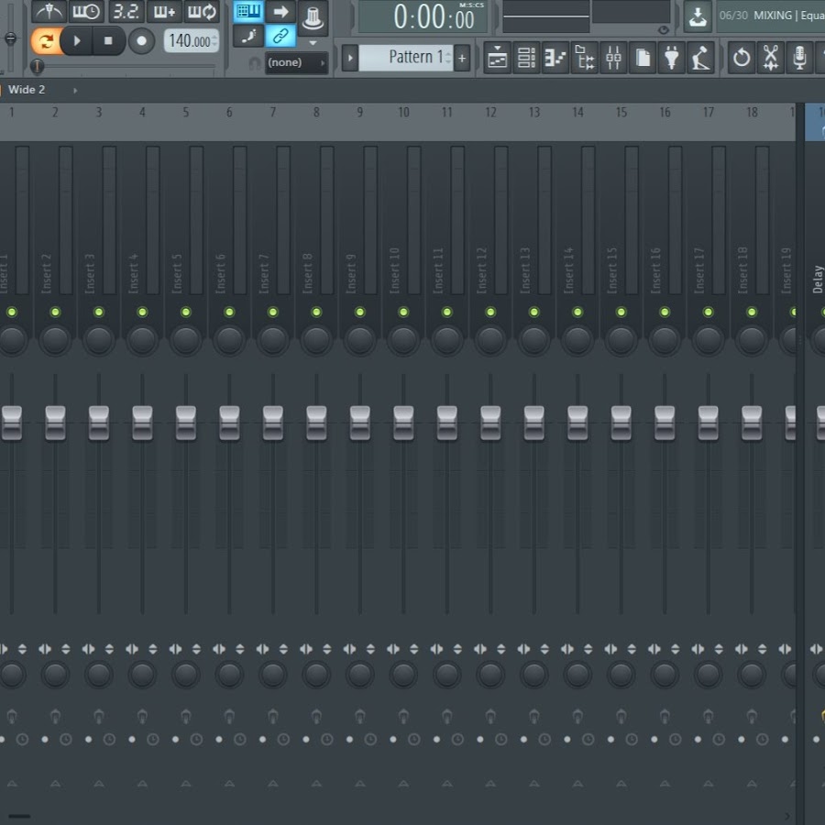Screen dimensions: 825x825
Task: Click the Insert 3 pan knob
Action: pyautogui.click(x=99, y=339)
